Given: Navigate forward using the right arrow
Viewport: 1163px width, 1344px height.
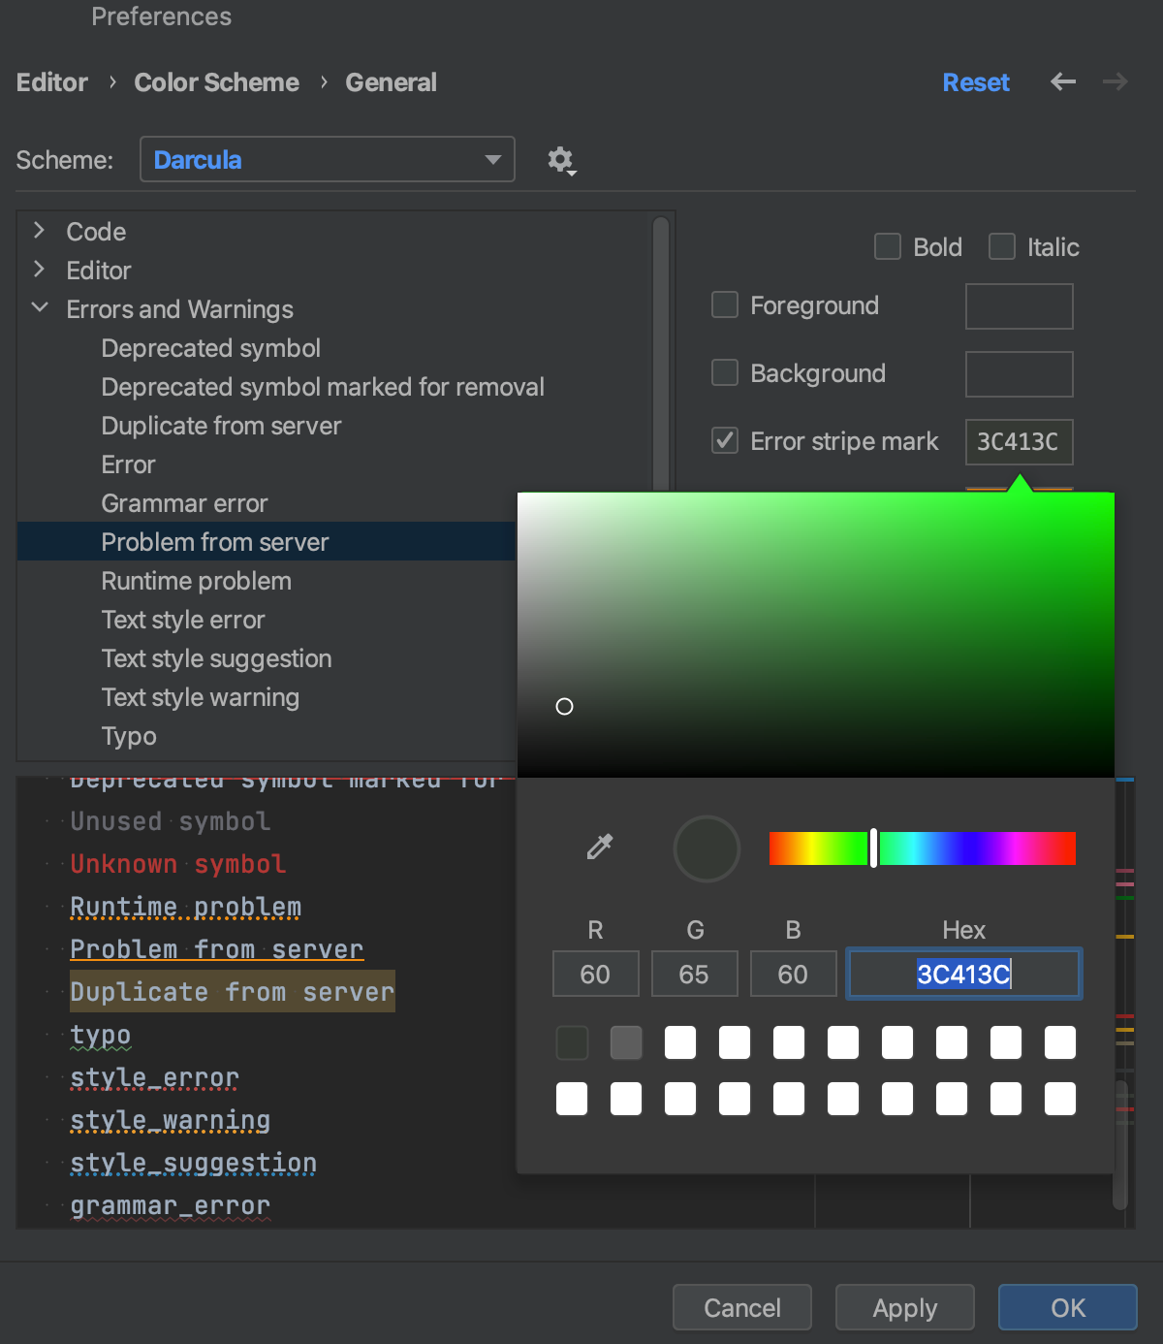Looking at the screenshot, I should click(1115, 82).
